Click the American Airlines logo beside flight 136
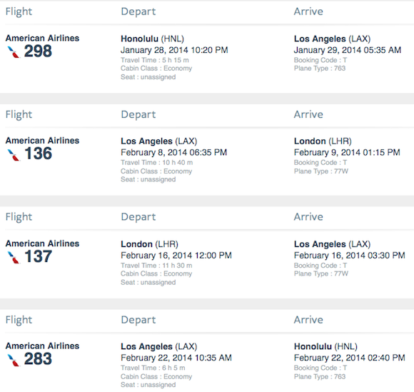Screen dimensions: 414x392 coord(14,155)
